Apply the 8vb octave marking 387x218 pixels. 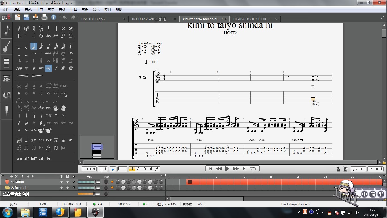pos(56,36)
